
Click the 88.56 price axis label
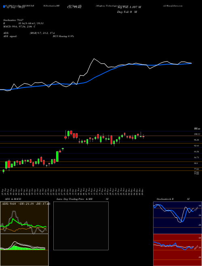(x=197, y=152)
